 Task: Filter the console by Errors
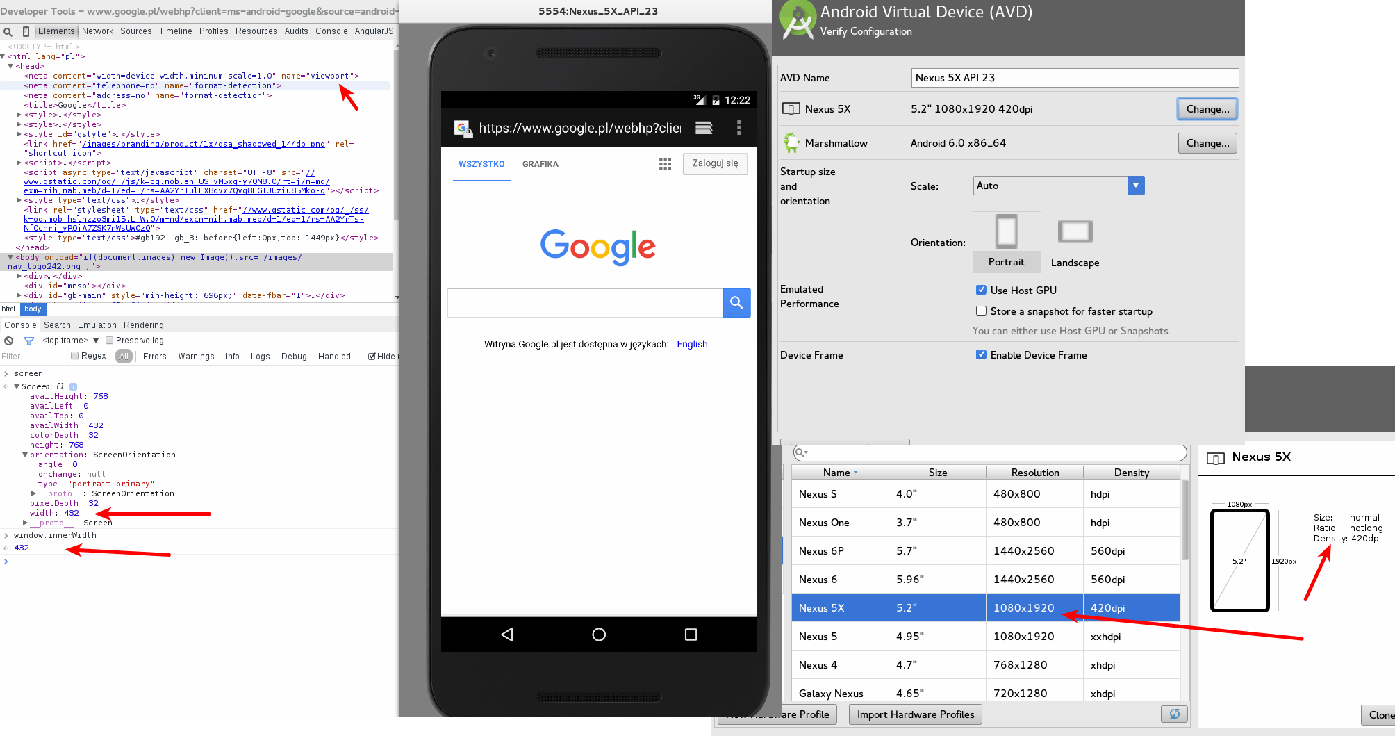154,357
